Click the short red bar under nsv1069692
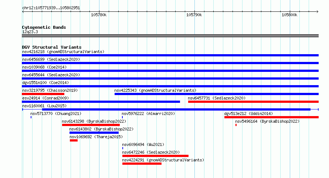Viewport: 329px width, 178px height. 74,140
